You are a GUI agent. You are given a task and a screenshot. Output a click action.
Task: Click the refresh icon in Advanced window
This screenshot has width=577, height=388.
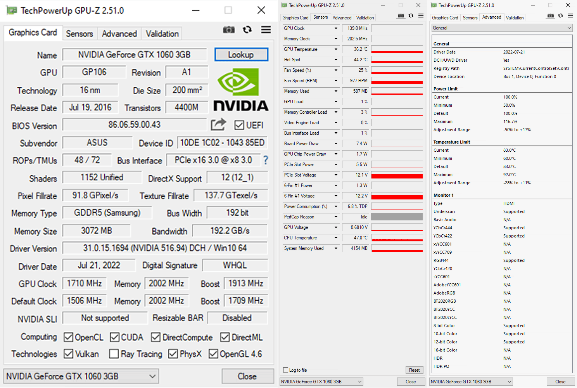click(560, 16)
